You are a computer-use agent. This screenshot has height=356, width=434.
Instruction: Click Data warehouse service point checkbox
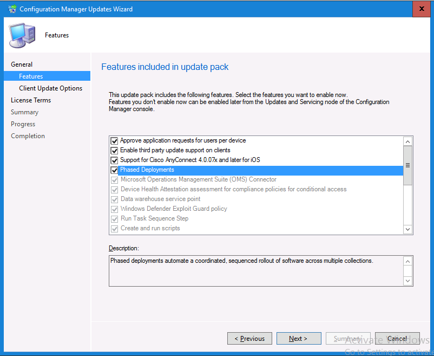point(114,199)
